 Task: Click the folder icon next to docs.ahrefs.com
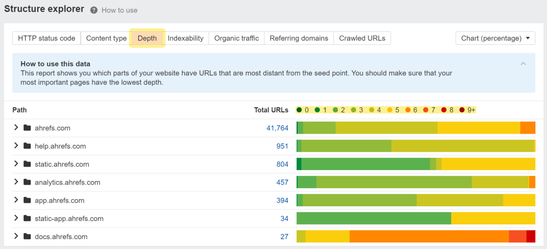[27, 236]
